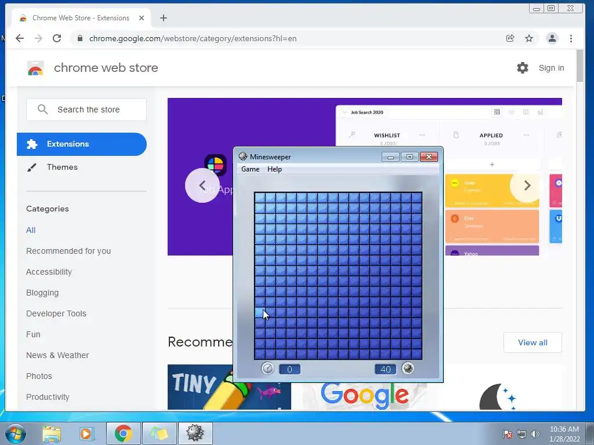
Task: Click the network tray icon
Action: [521, 434]
